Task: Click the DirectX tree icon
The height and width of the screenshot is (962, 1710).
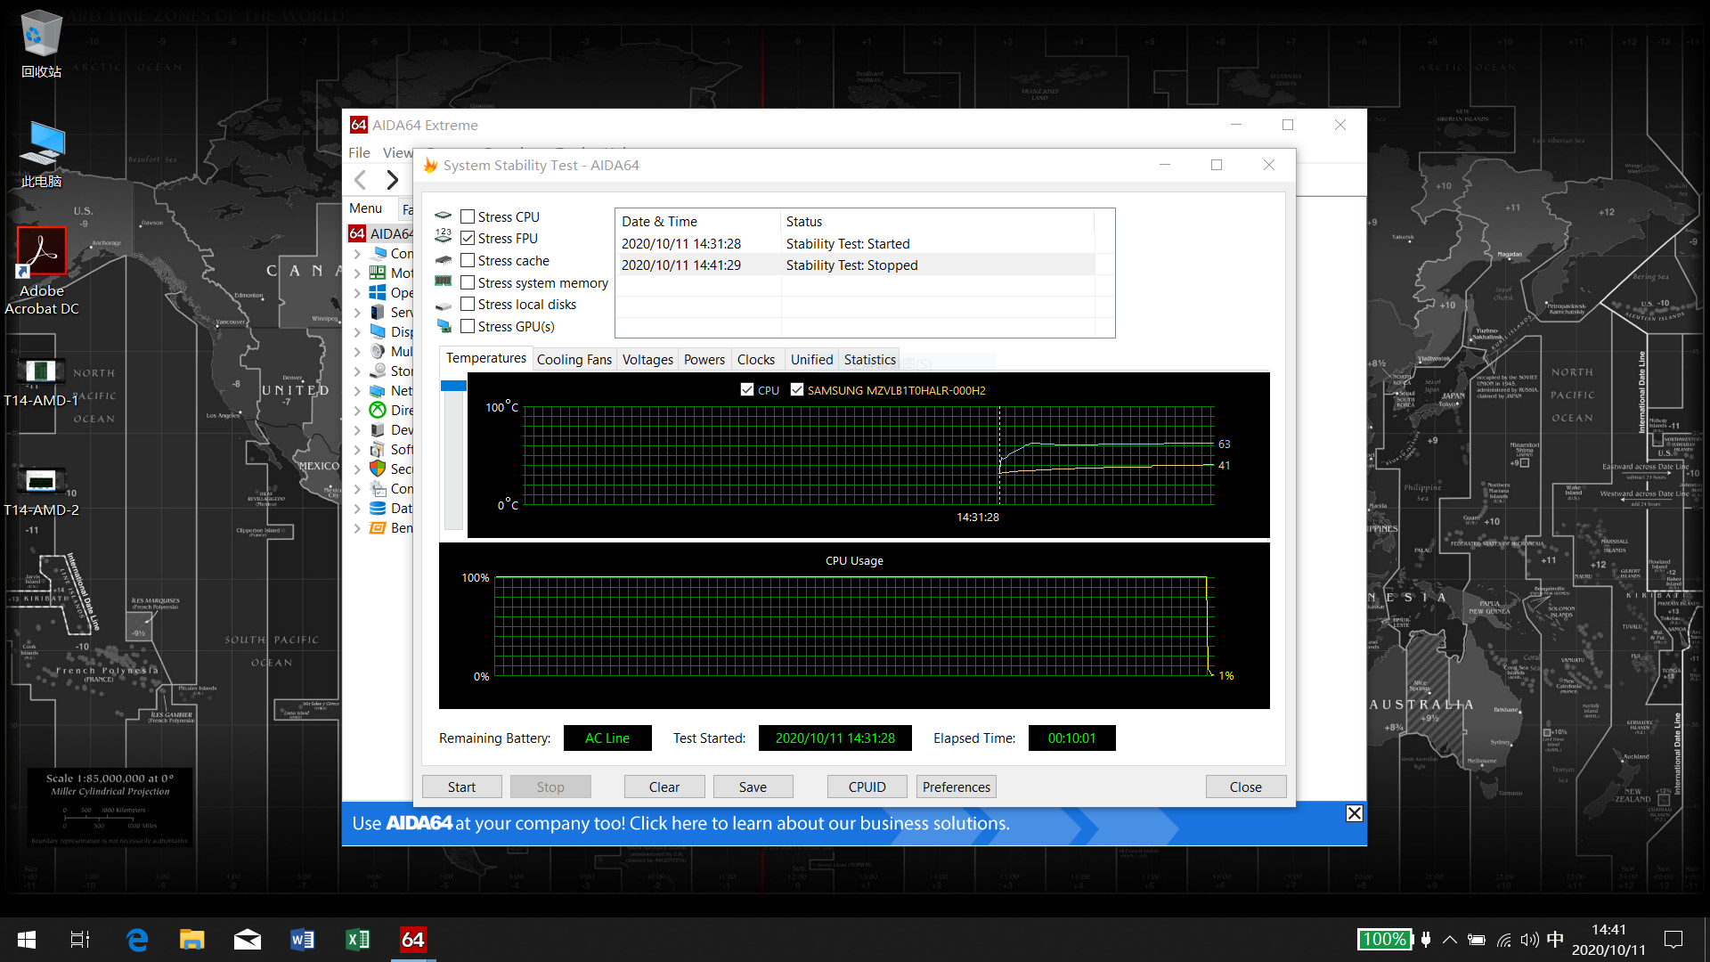Action: click(378, 410)
